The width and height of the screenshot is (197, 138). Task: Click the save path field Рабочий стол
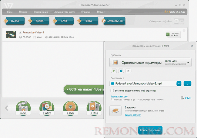point(143,84)
